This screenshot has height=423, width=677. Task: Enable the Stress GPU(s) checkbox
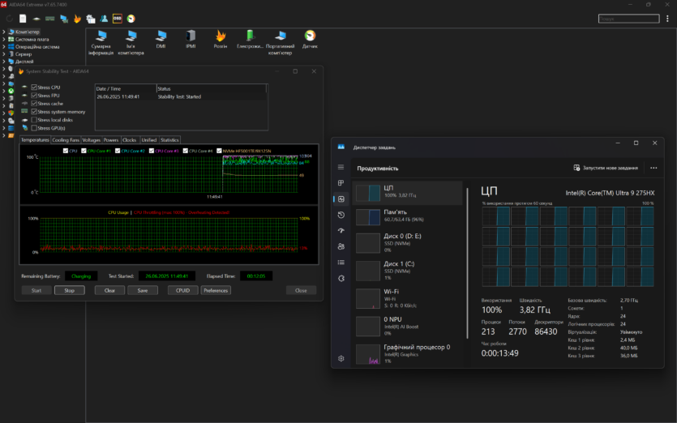click(x=34, y=128)
